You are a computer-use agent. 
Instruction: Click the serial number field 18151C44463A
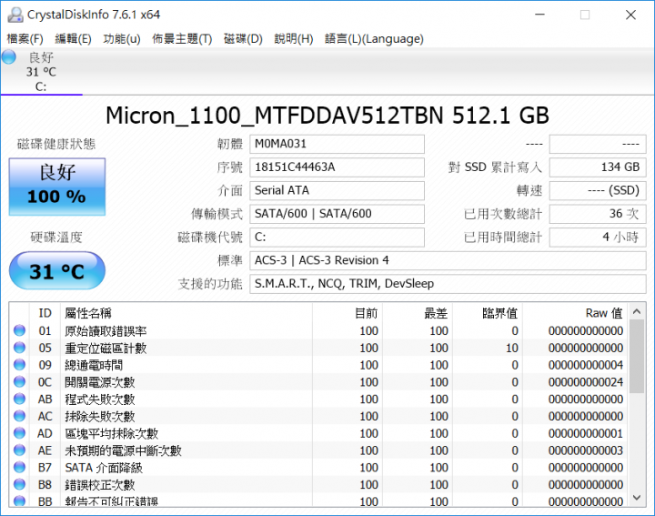(x=337, y=167)
